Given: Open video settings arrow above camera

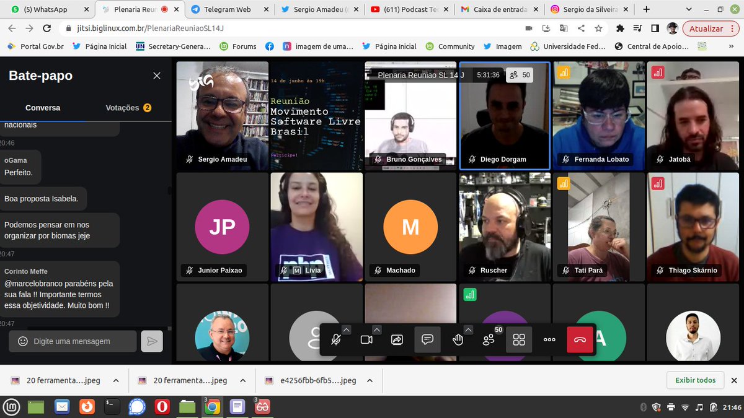Looking at the screenshot, I should (377, 330).
